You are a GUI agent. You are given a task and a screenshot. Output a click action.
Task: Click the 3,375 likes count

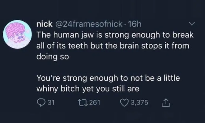(139, 102)
